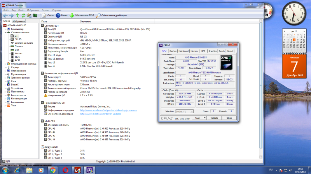Expand the Компьютер tree node
The height and width of the screenshot is (174, 311).
pyautogui.click(x=6, y=29)
